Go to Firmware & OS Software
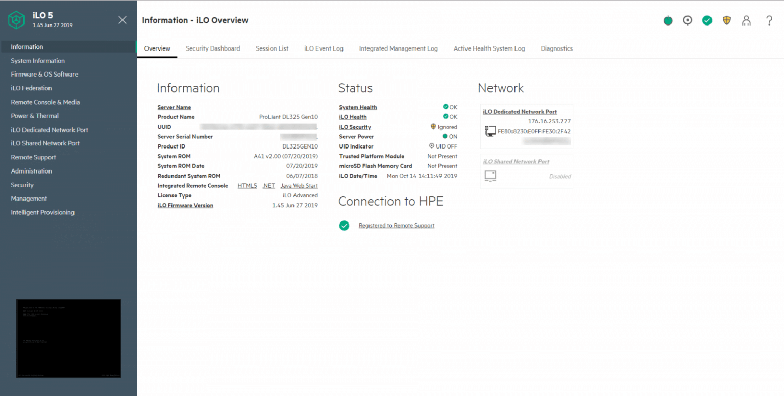 click(44, 74)
